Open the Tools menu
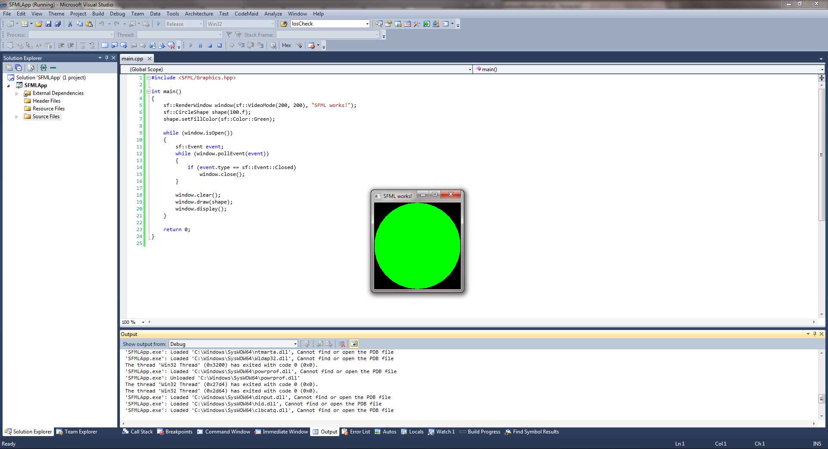The height and width of the screenshot is (449, 828). [172, 14]
